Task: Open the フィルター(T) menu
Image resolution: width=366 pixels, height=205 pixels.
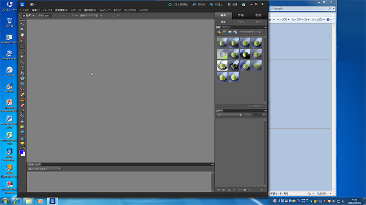Action: [105, 10]
